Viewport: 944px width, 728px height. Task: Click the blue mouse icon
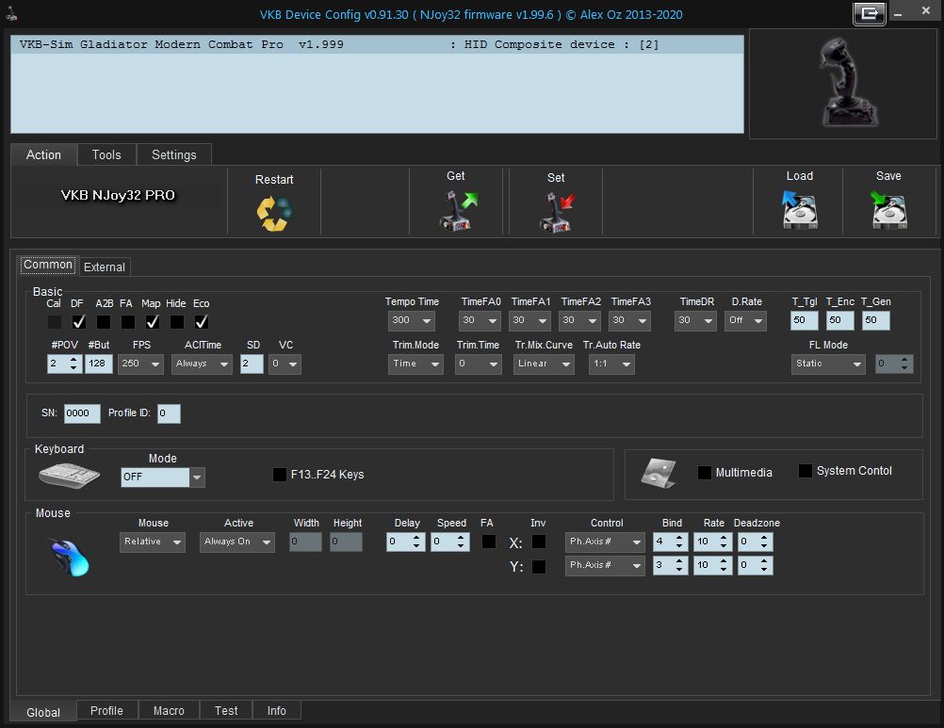(x=71, y=558)
